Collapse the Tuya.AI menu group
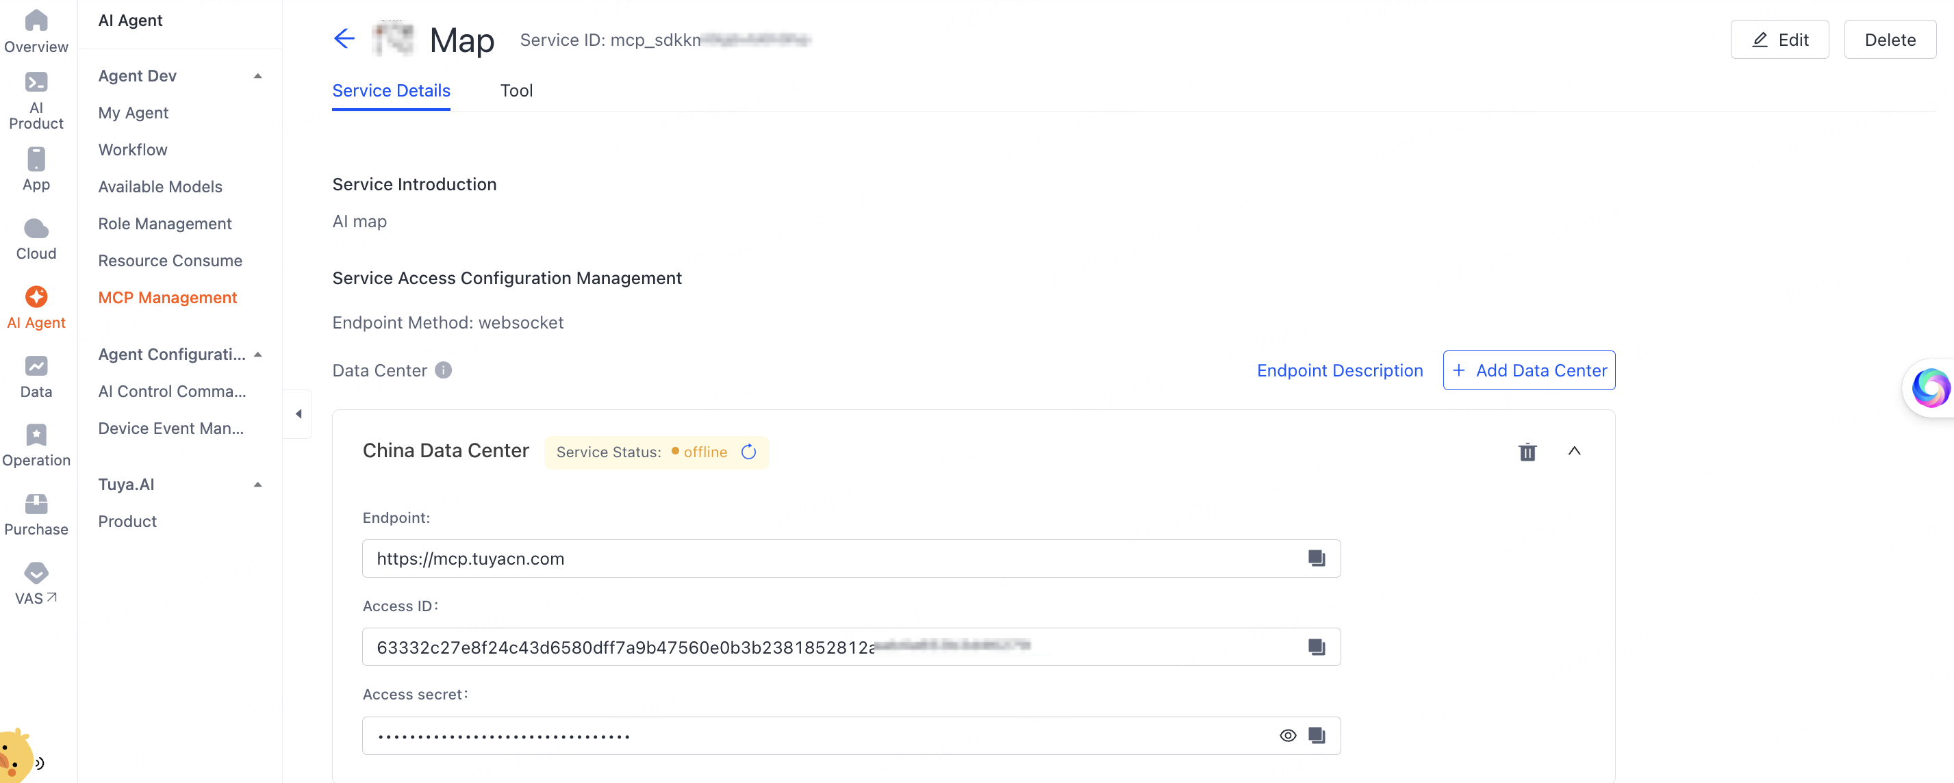1954x783 pixels. [x=258, y=485]
